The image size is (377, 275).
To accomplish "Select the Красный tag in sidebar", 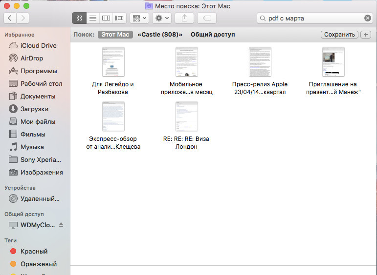I will [34, 251].
